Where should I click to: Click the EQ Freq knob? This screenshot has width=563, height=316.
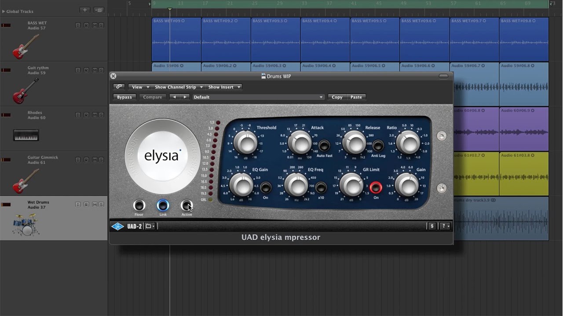[x=296, y=185]
